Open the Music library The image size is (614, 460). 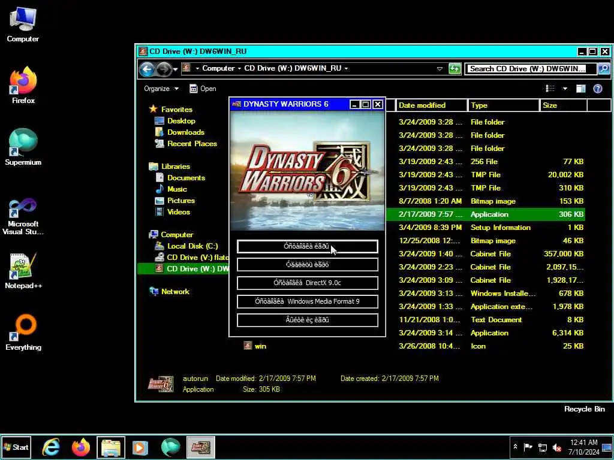point(177,189)
